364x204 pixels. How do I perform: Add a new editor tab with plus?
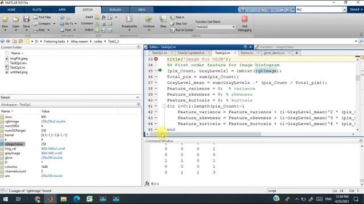click(x=296, y=53)
